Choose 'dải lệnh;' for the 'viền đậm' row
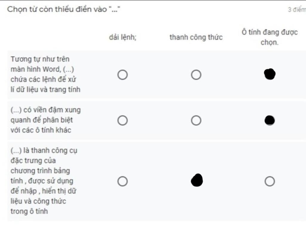The width and height of the screenshot is (306, 225). coord(123,121)
